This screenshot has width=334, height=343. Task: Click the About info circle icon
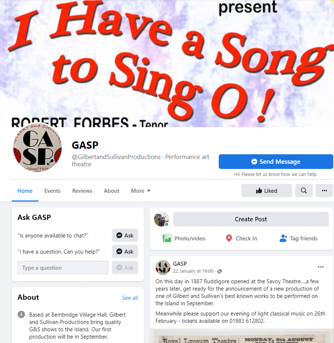point(21,314)
